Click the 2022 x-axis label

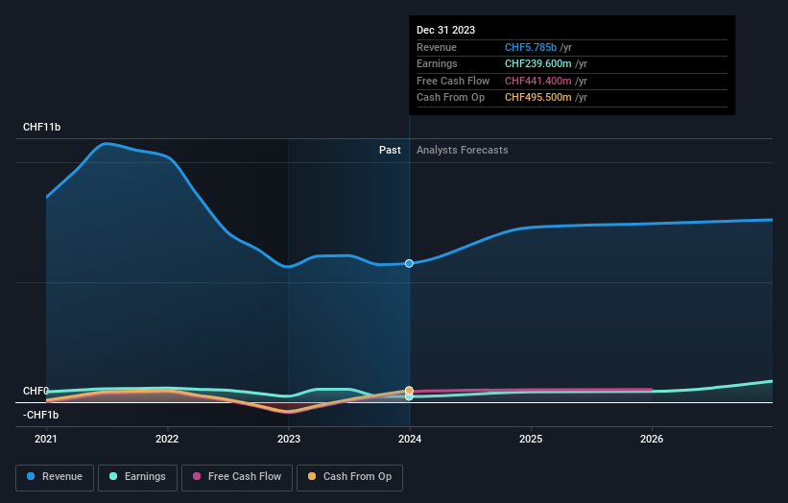click(167, 439)
